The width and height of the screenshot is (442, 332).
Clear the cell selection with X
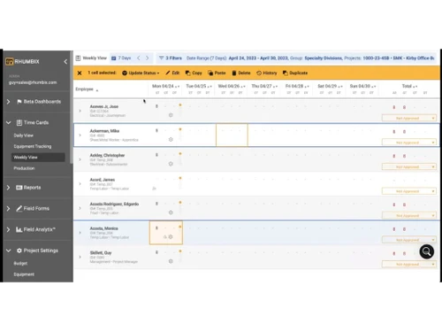pos(80,73)
